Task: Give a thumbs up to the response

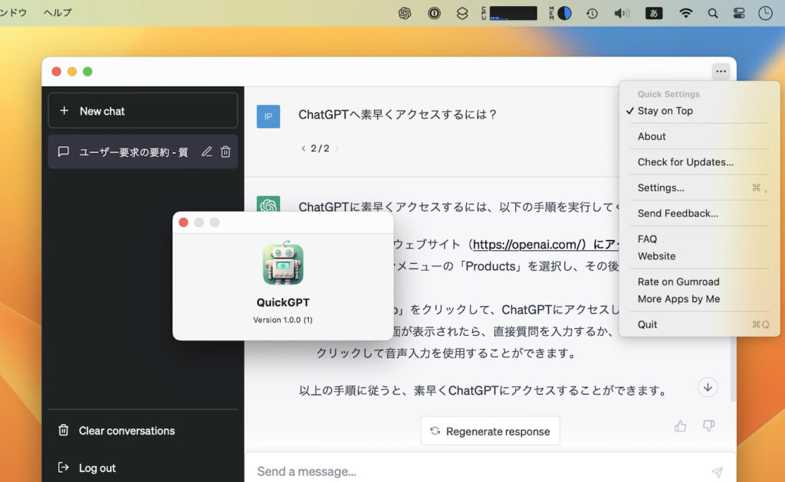Action: point(681,426)
